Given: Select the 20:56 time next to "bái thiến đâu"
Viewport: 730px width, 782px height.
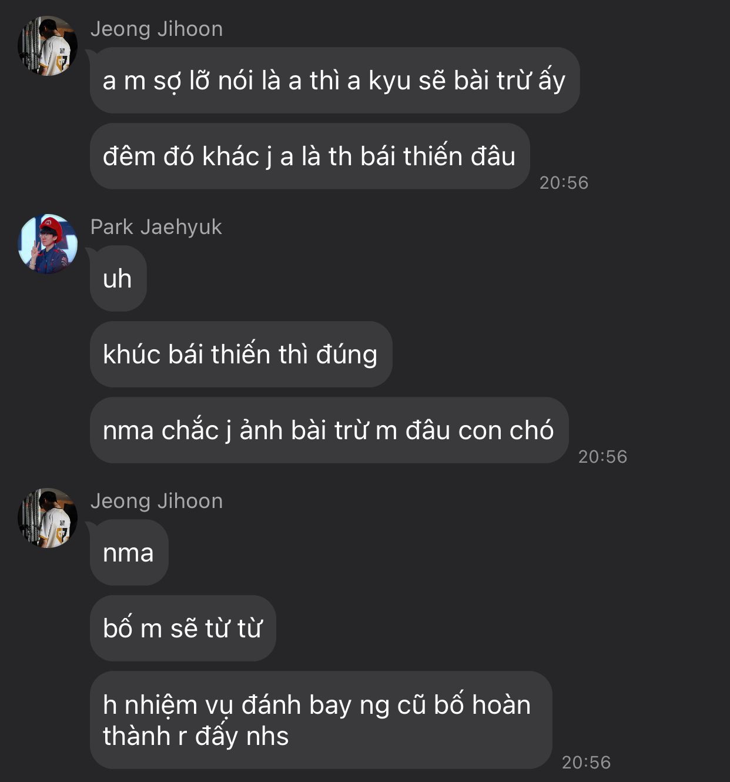Looking at the screenshot, I should pyautogui.click(x=564, y=183).
